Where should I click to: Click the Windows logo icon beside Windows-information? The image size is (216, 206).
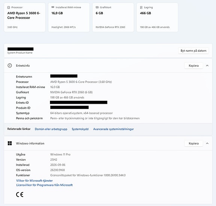10,143
